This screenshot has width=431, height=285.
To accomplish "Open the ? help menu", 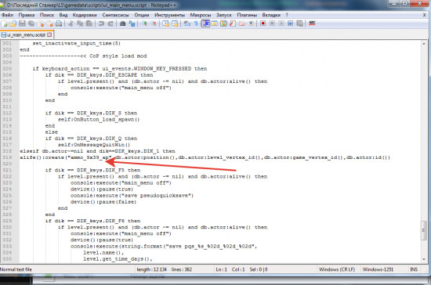I will [x=287, y=15].
